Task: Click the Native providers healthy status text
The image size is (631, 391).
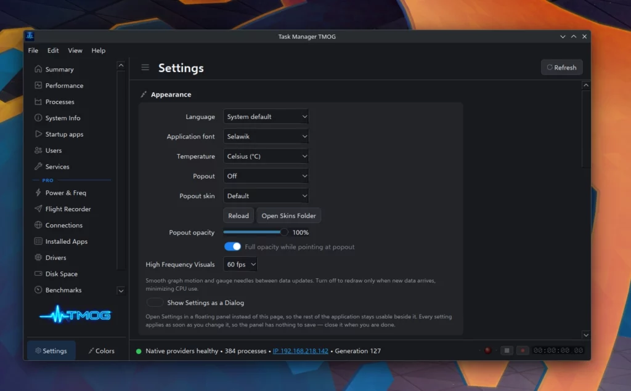Action: [x=182, y=351]
